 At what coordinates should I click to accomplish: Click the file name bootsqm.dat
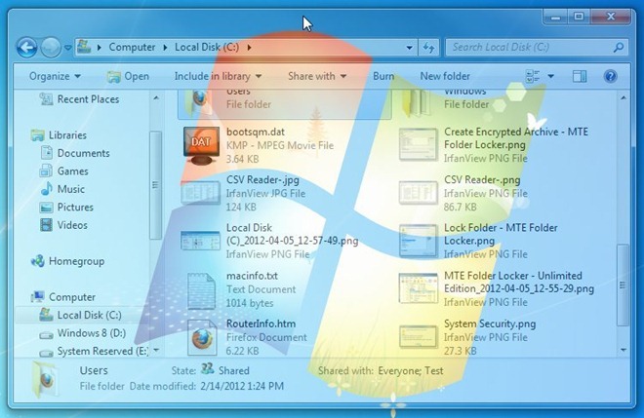[256, 133]
